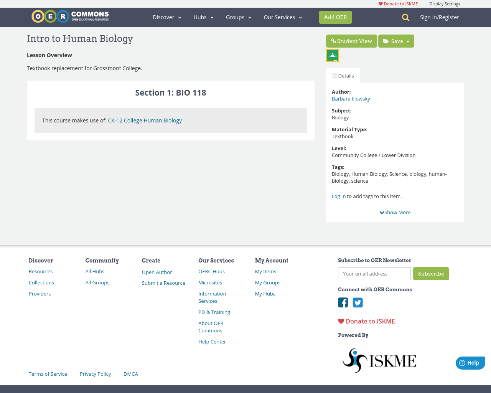Expand Show More in the Details panel

395,212
